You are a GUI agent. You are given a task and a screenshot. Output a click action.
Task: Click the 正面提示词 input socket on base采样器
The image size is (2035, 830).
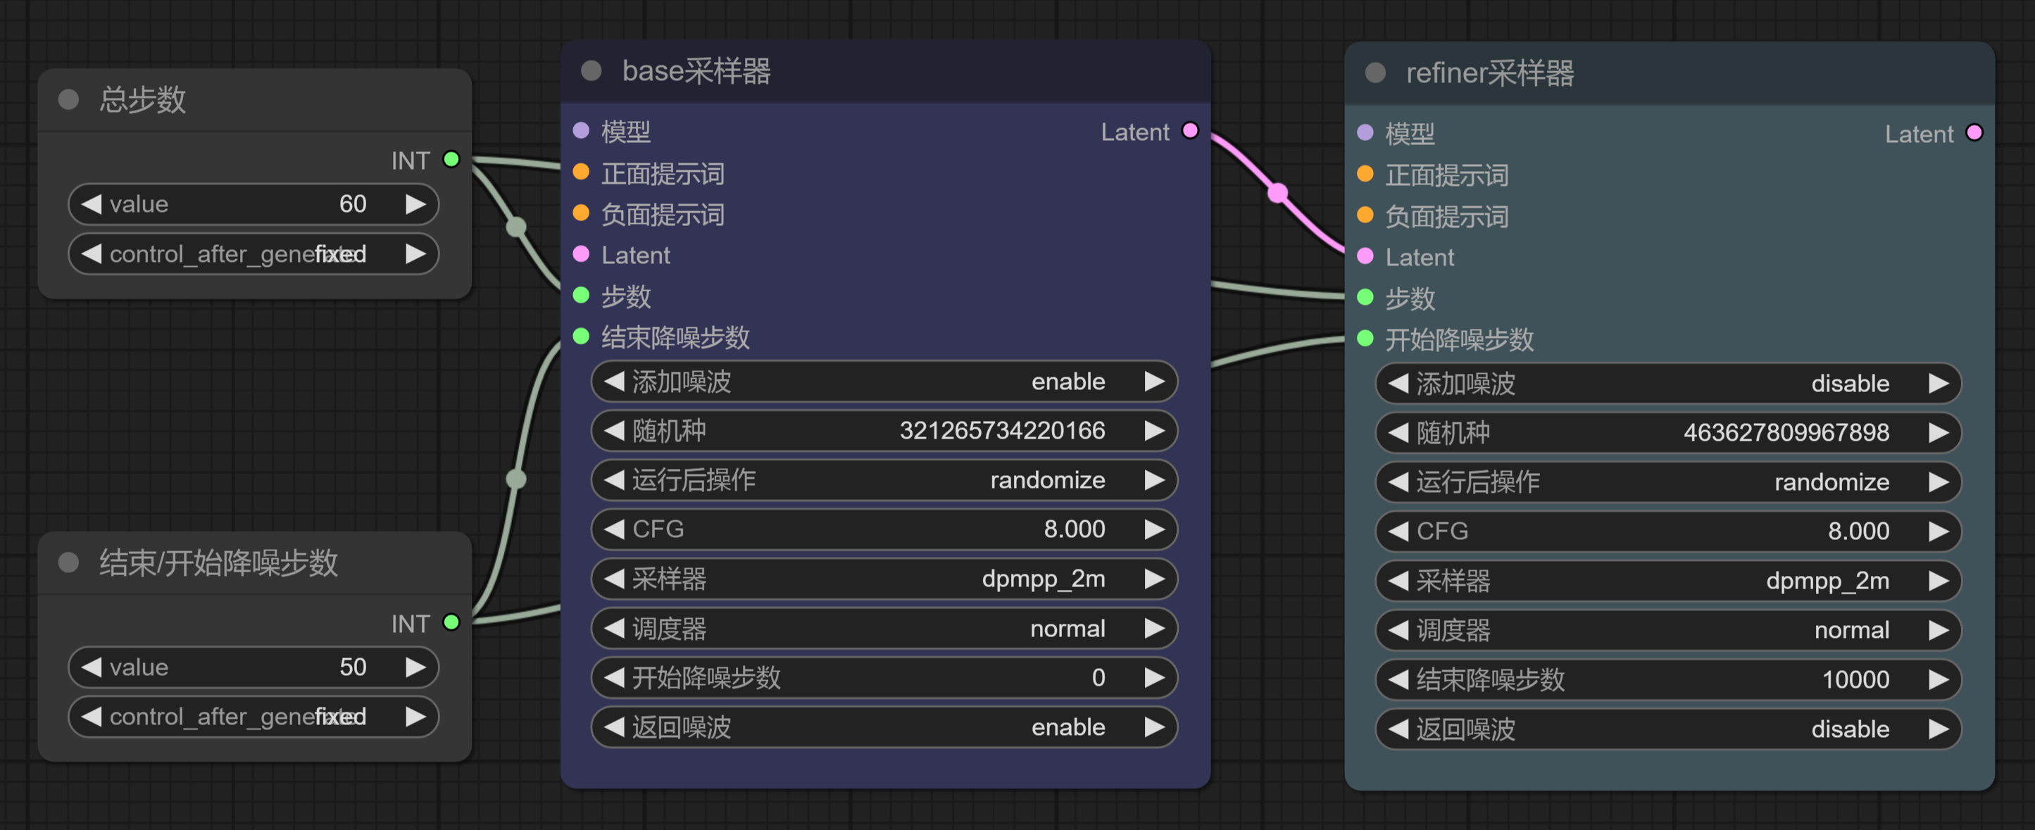[x=582, y=172]
